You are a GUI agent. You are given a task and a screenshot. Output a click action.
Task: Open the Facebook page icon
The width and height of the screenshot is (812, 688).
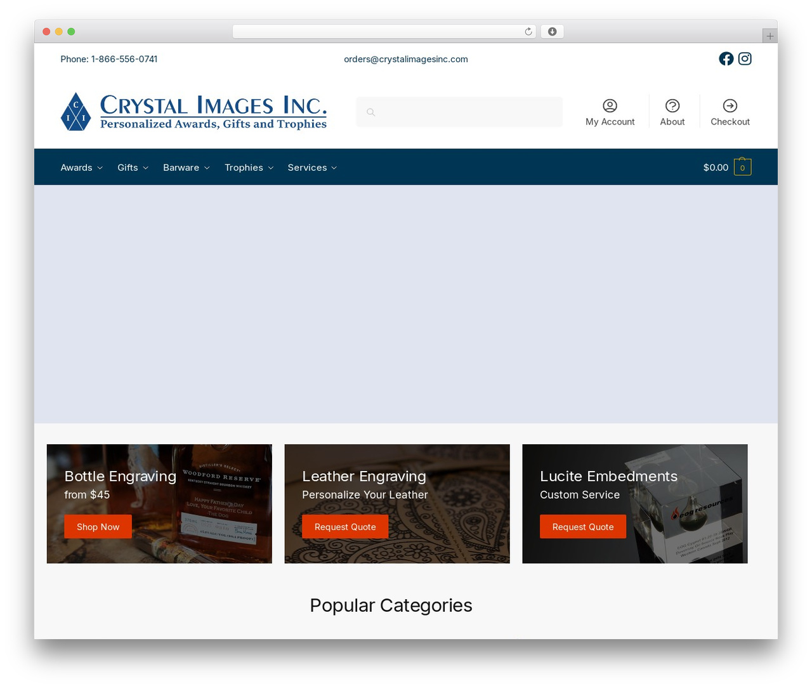pyautogui.click(x=726, y=59)
